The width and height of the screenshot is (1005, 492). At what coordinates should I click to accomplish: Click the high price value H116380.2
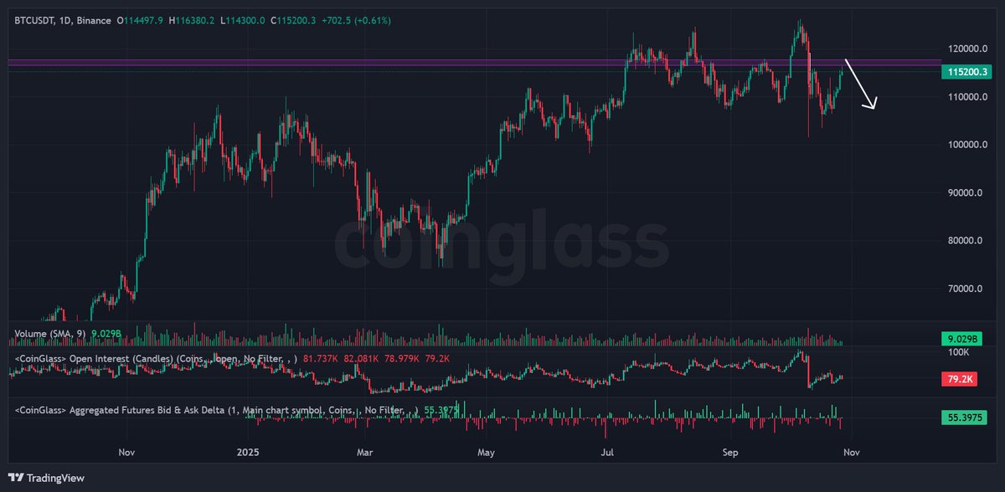(x=191, y=19)
